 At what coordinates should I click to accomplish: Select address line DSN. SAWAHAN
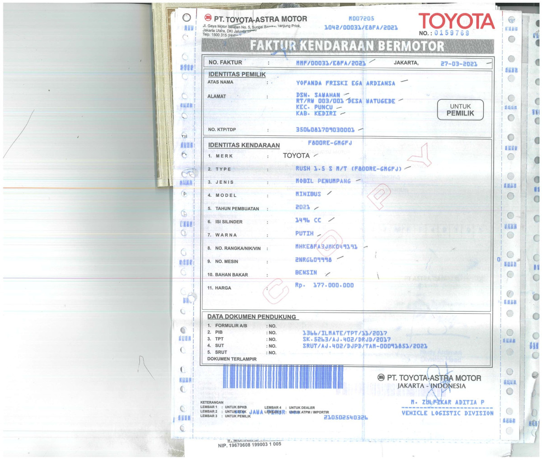(318, 95)
